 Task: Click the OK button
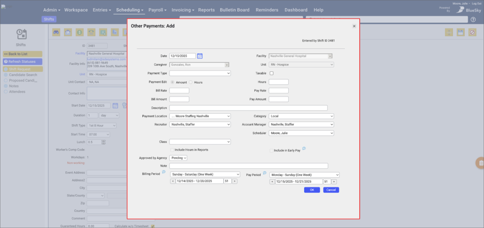pos(312,190)
